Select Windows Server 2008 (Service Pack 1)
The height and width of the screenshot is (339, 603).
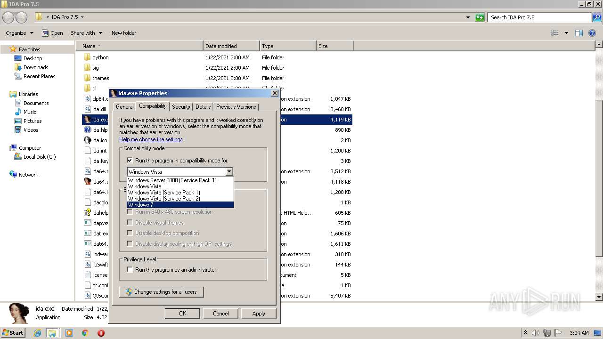180,180
